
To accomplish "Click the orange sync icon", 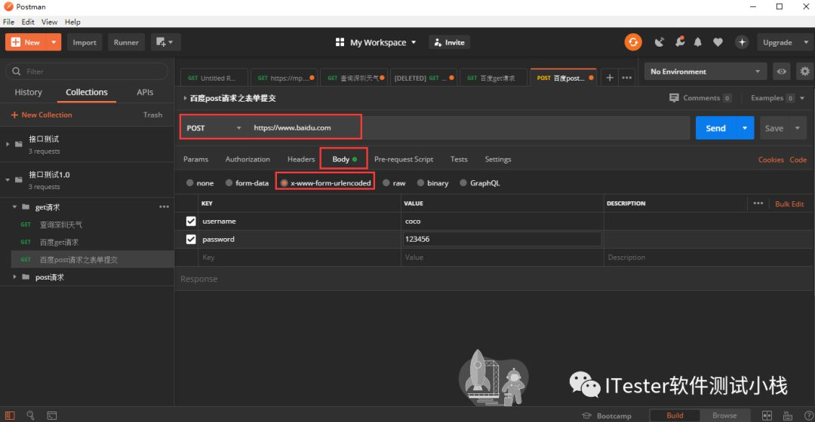I will pyautogui.click(x=632, y=42).
